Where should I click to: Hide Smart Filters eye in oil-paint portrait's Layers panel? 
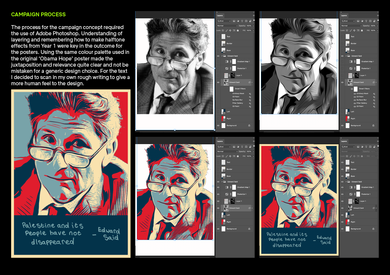(352, 89)
